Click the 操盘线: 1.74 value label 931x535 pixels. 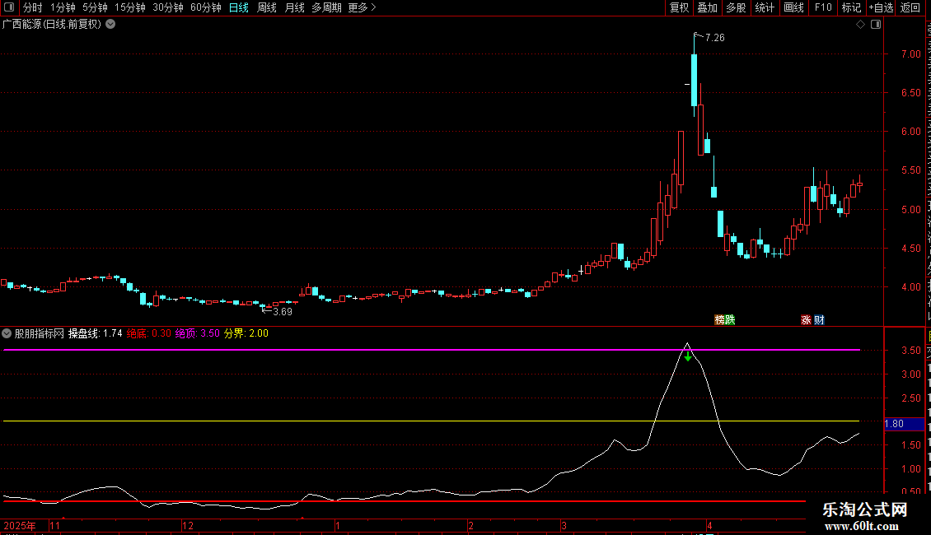pyautogui.click(x=95, y=333)
